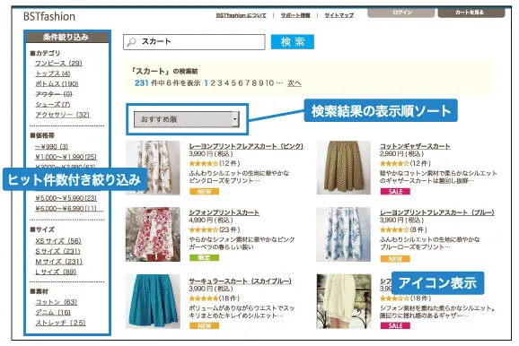This screenshot has height=346, width=519.
Task: Open the サイトマップ link
Action: point(339,15)
